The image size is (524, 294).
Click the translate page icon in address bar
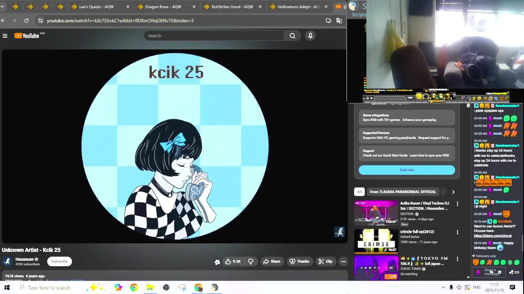tap(339, 20)
